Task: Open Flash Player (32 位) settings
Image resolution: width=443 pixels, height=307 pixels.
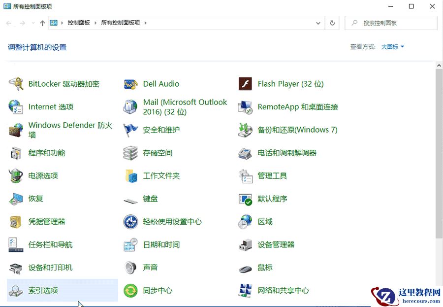Action: (x=290, y=84)
